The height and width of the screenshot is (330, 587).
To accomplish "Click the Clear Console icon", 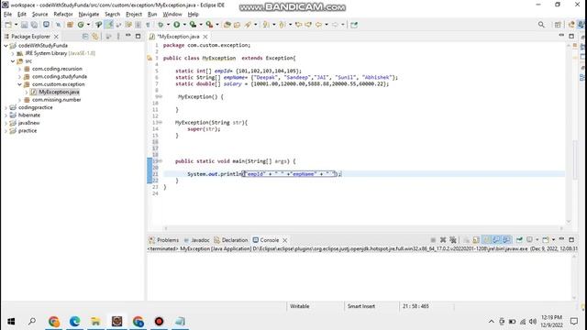I will [x=467, y=240].
